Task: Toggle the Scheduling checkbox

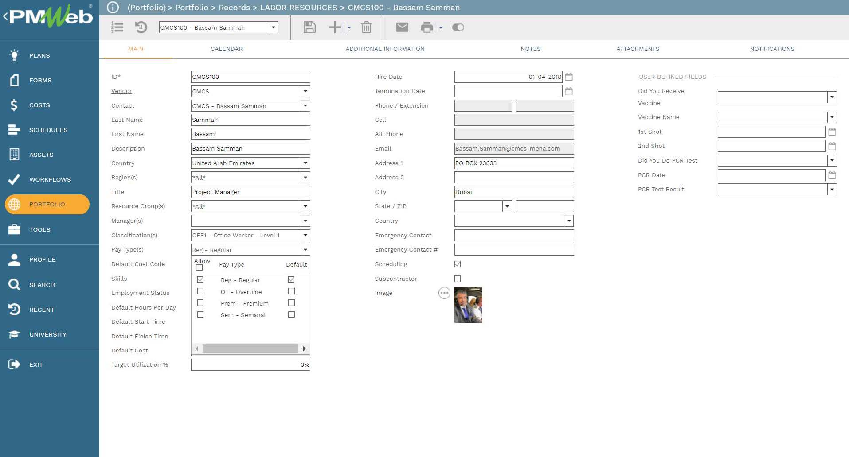Action: pos(458,264)
